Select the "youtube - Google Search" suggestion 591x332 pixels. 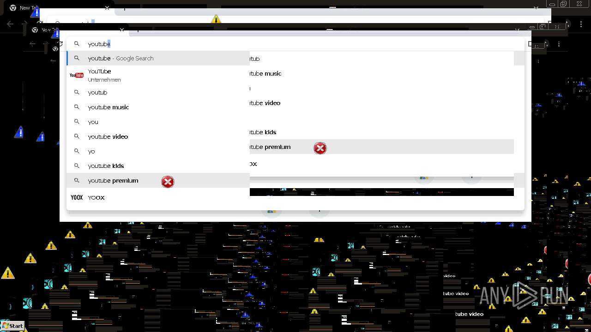point(158,58)
